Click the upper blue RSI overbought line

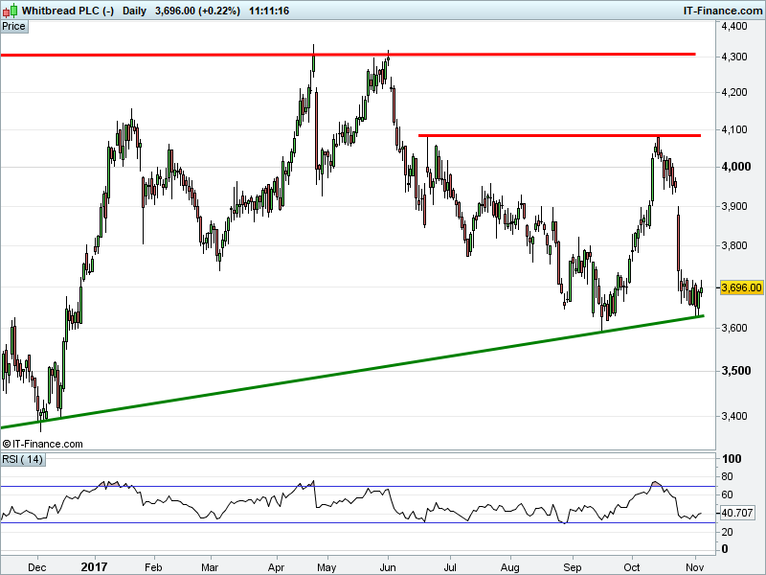(x=358, y=487)
